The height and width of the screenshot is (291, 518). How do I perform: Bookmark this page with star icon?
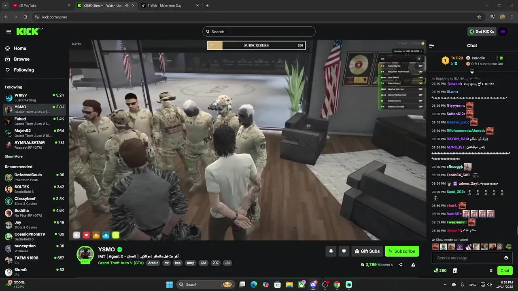pyautogui.click(x=479, y=17)
